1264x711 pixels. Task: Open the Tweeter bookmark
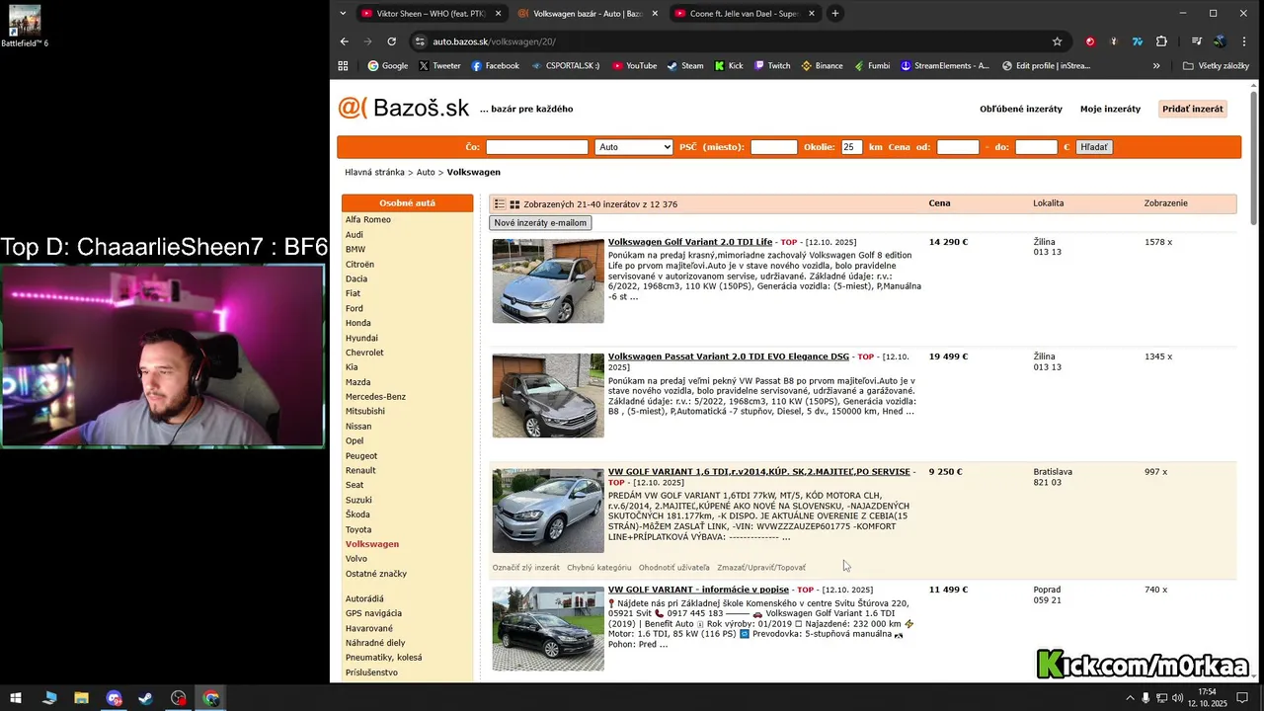point(439,66)
